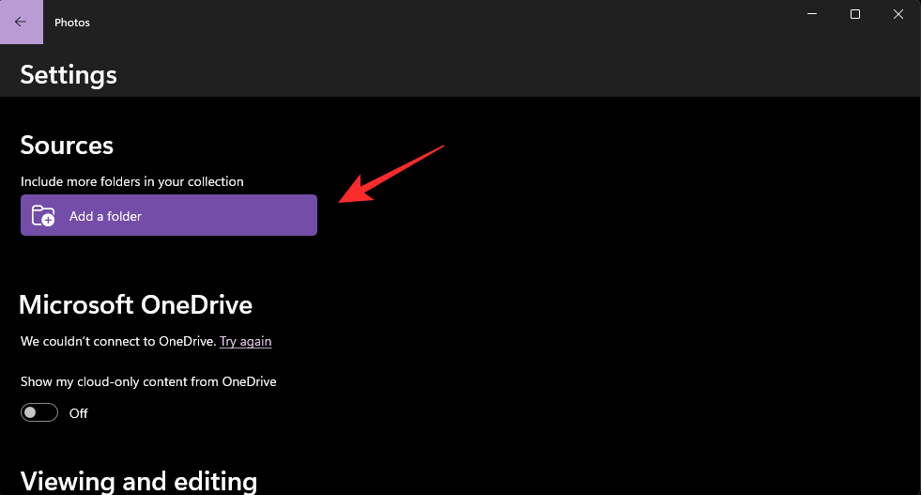Click the Viewing and editing heading

[x=139, y=482]
